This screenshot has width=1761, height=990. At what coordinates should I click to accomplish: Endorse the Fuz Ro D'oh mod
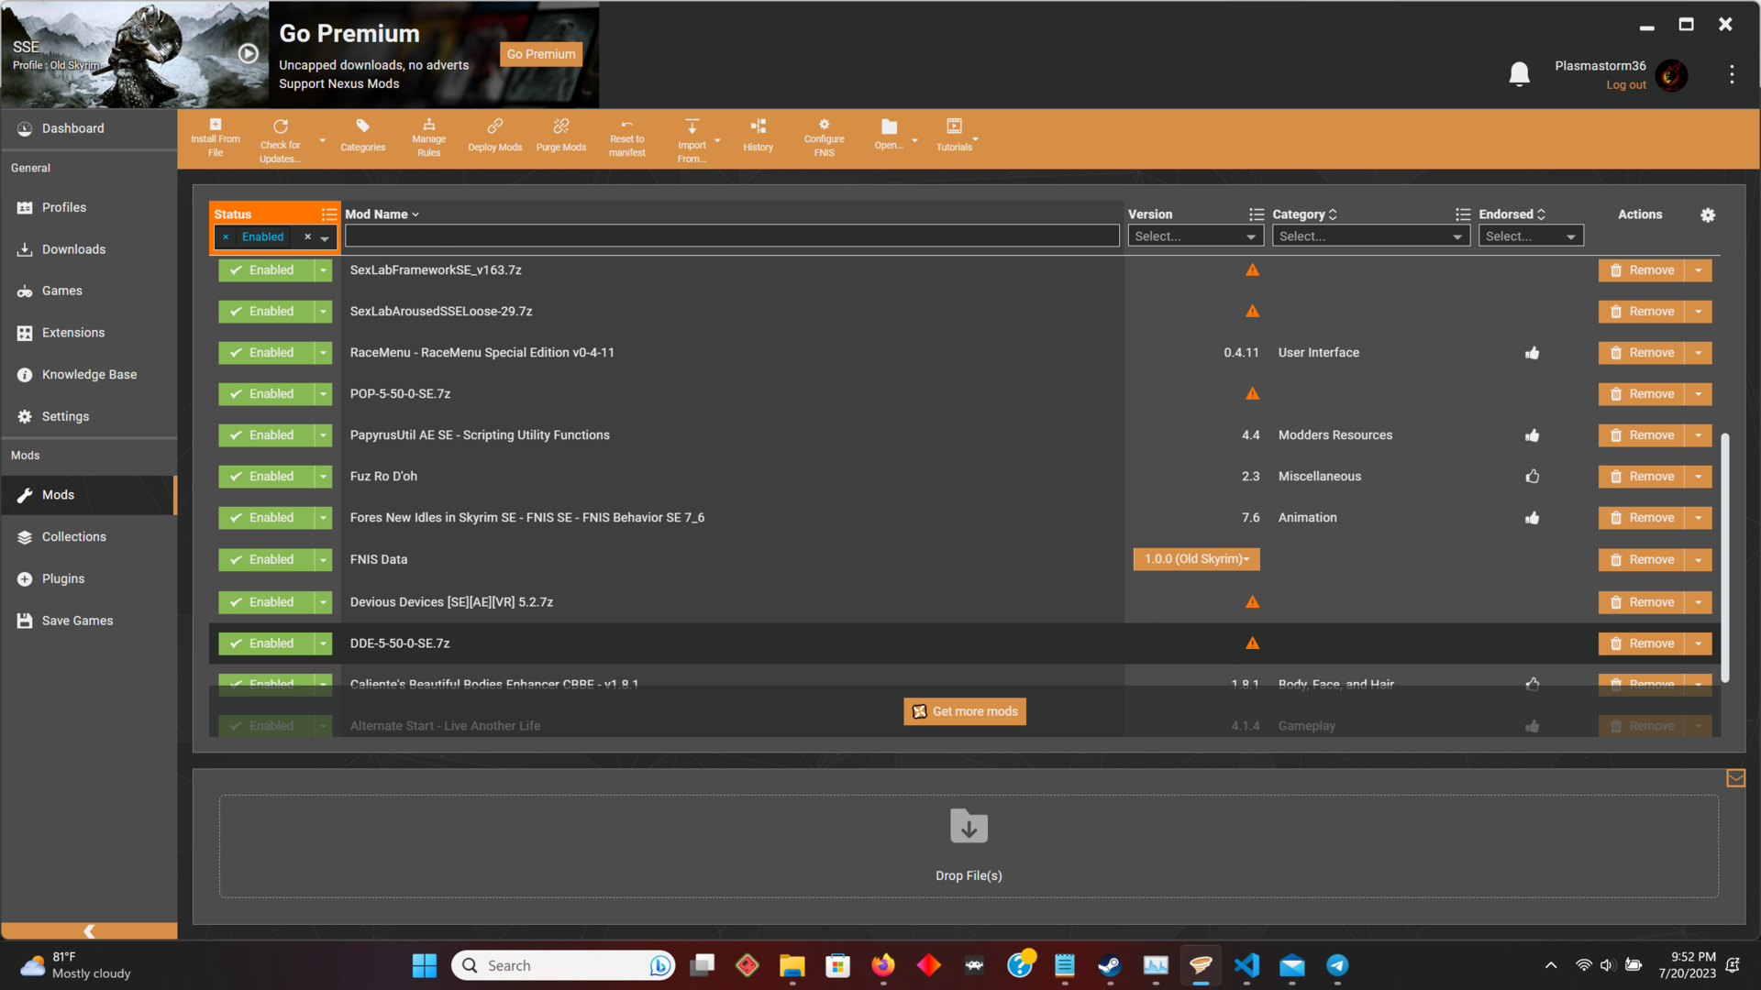click(1532, 476)
